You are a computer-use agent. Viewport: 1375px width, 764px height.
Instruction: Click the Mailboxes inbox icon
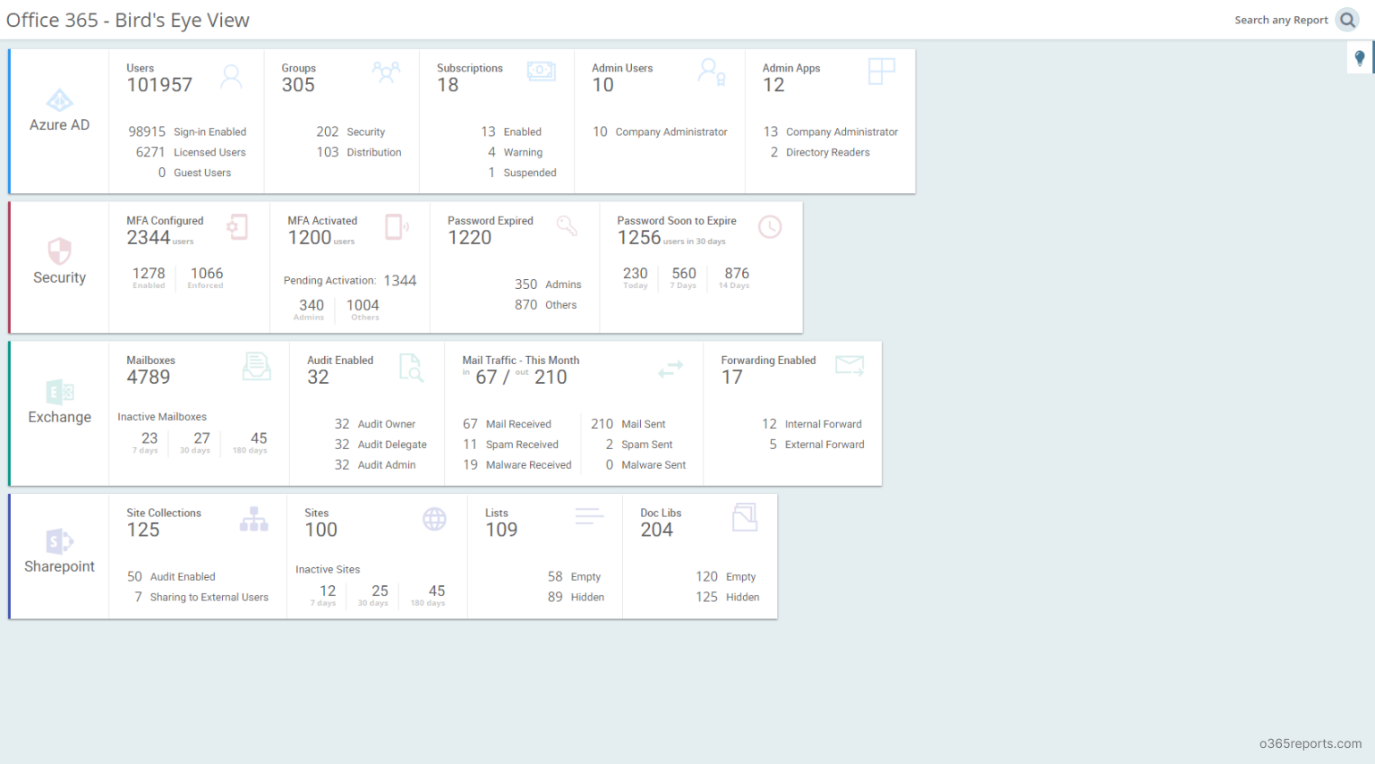coord(257,366)
